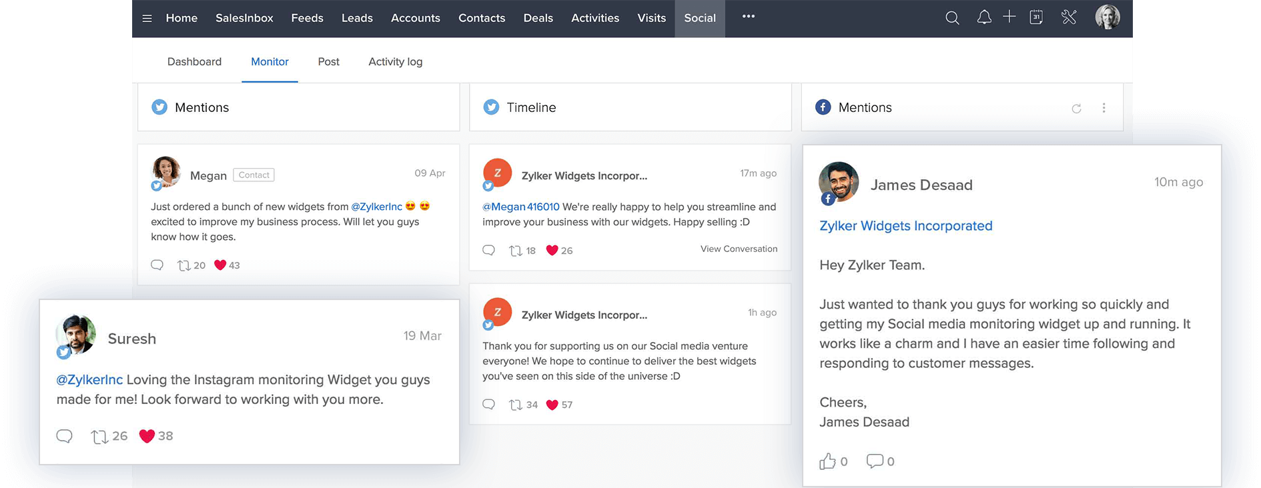Click the Twitter icon beside Mentions
This screenshot has width=1261, height=488.
coord(159,107)
